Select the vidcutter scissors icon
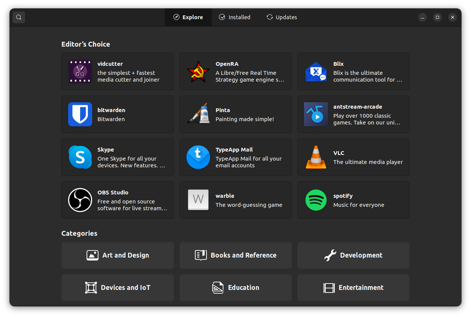Viewport: 471px width, 317px height. 80,71
